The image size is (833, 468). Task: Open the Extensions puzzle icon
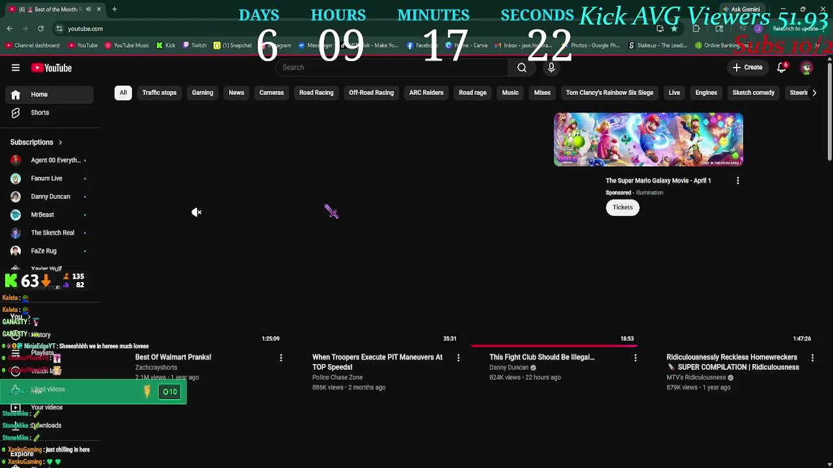(696, 29)
